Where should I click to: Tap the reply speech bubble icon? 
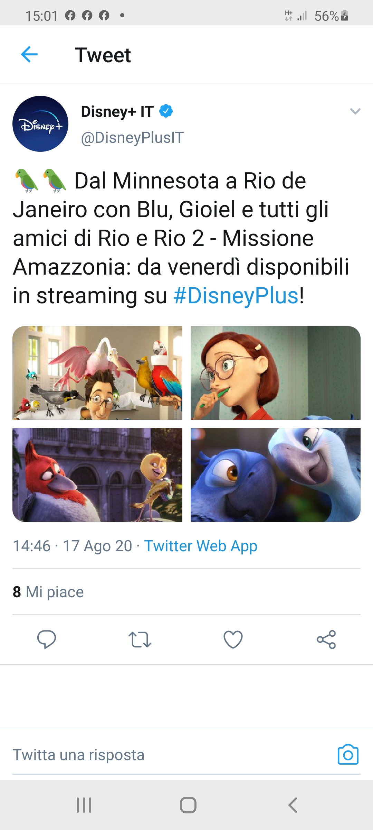[x=47, y=639]
